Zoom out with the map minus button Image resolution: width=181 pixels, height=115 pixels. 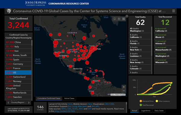pyautogui.click(x=124, y=91)
